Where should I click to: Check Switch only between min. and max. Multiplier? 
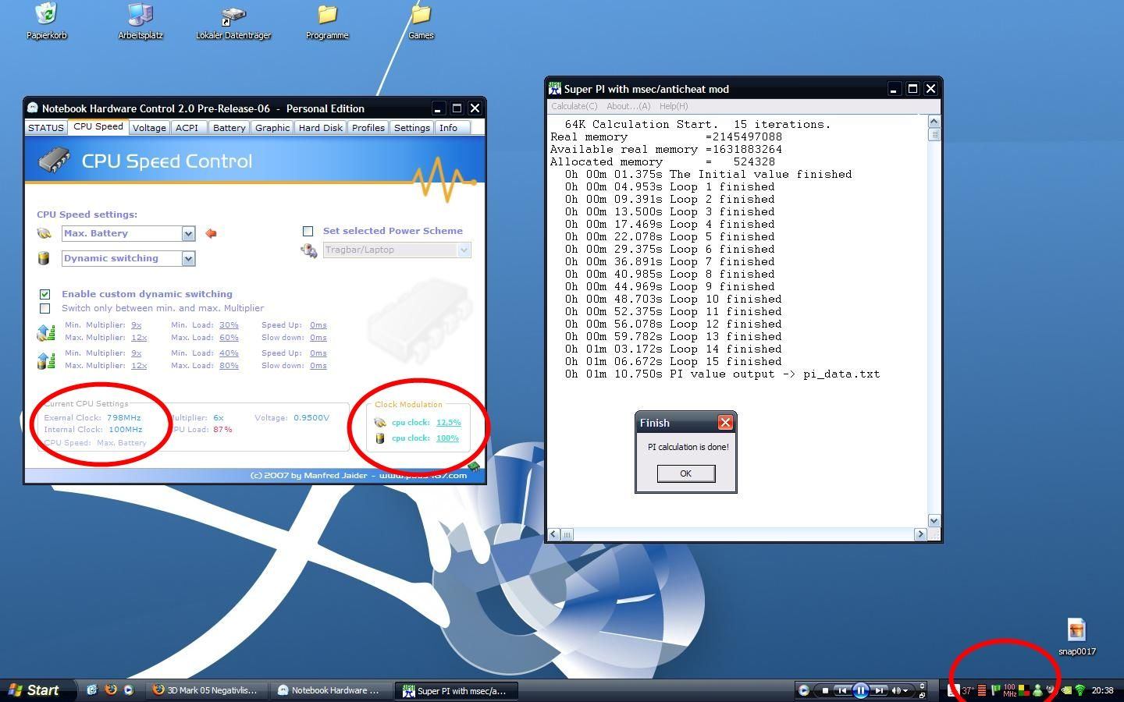click(44, 308)
